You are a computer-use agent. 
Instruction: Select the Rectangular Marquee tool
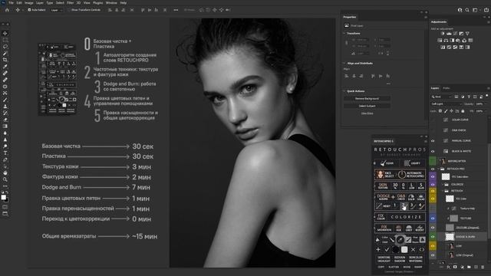point(5,40)
